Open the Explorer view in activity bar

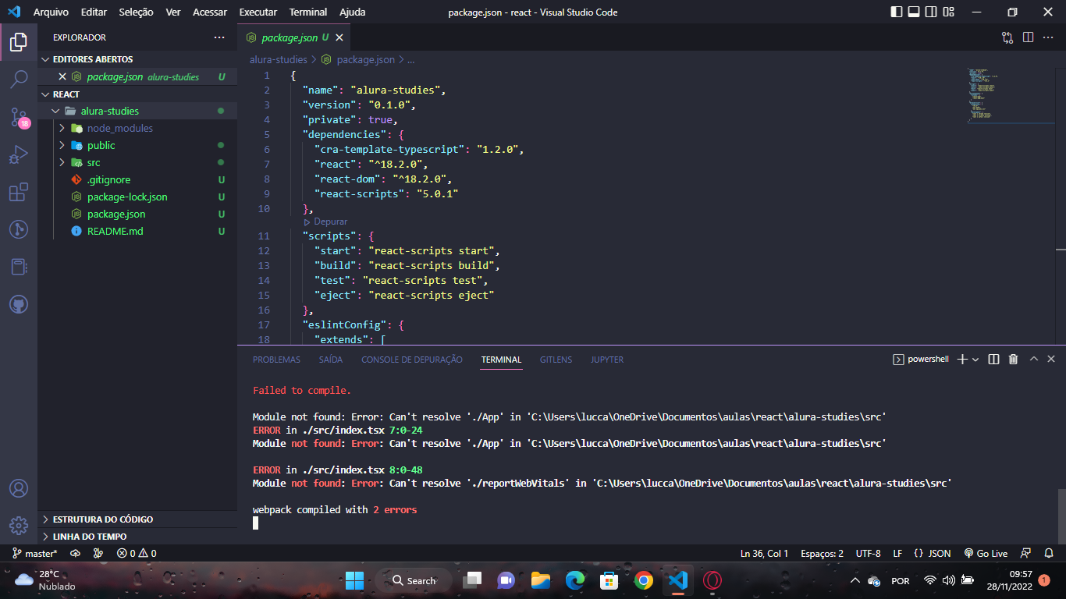point(19,41)
